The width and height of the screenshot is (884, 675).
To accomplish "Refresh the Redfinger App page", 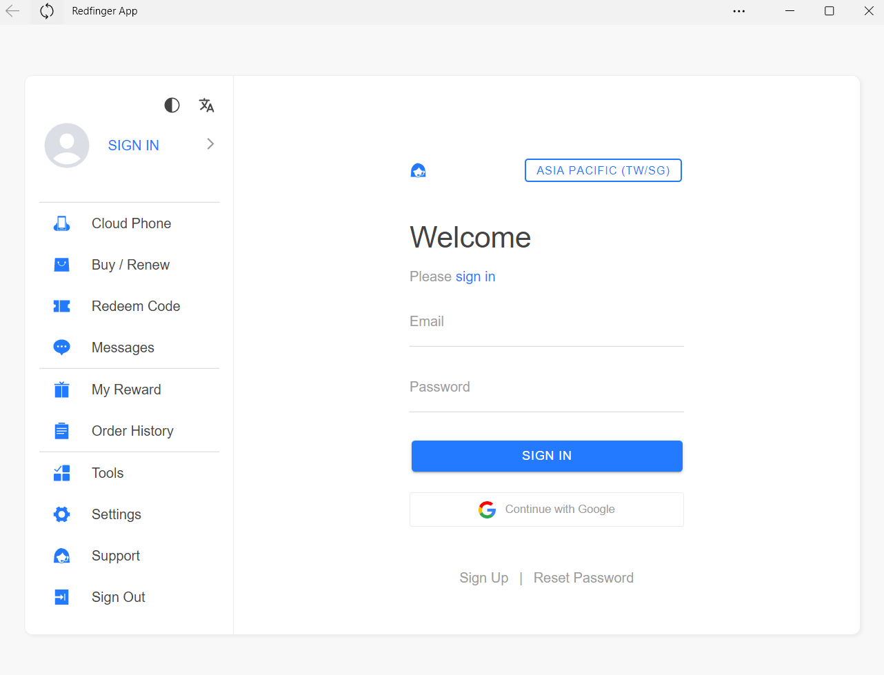I will 46,11.
